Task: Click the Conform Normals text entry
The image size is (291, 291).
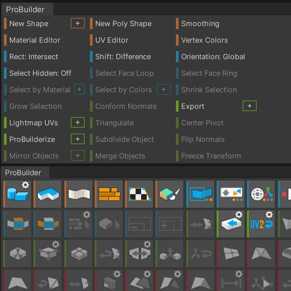Action: [126, 106]
